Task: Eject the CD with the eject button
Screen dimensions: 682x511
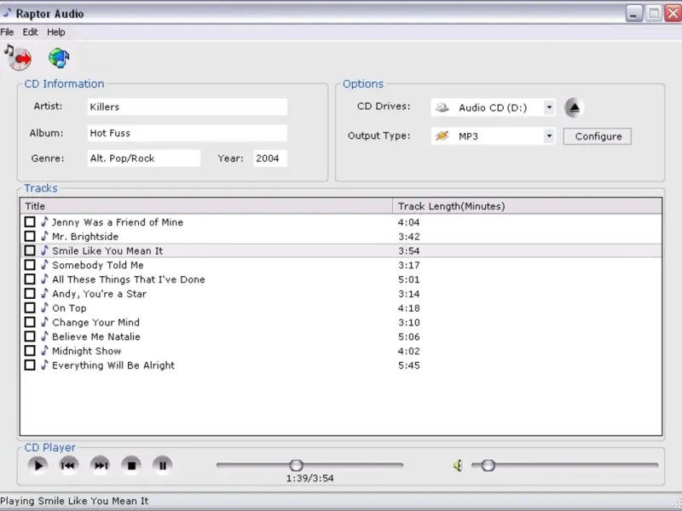Action: pos(574,108)
